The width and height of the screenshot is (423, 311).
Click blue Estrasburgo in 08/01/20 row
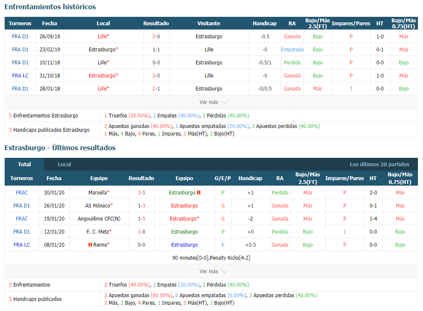pos(185,245)
